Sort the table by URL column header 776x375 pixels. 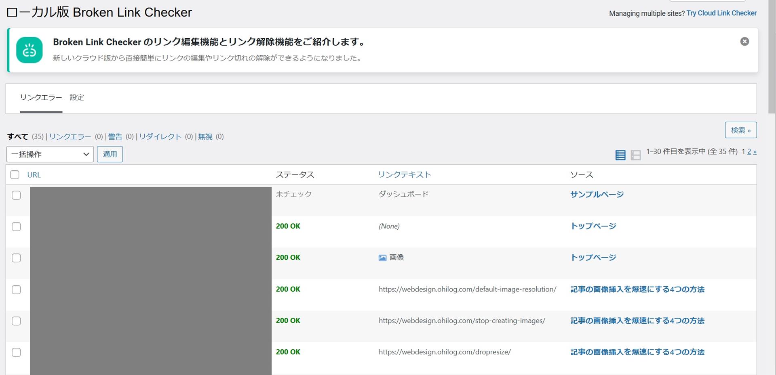(34, 175)
